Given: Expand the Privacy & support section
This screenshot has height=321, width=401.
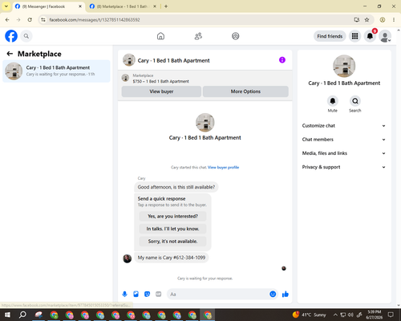Looking at the screenshot, I should 344,167.
